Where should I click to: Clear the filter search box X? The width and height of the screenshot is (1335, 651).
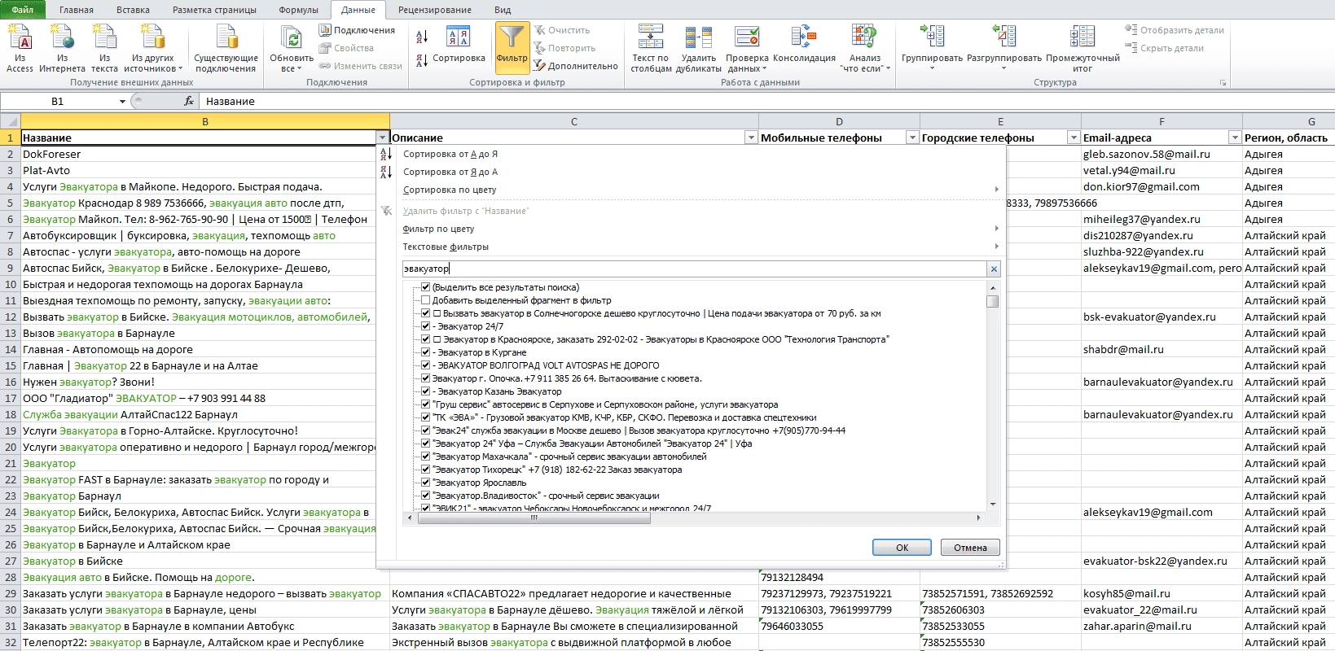pyautogui.click(x=994, y=269)
